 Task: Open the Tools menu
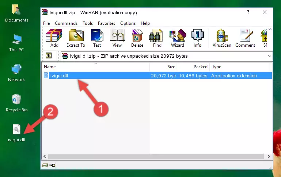[x=88, y=23]
